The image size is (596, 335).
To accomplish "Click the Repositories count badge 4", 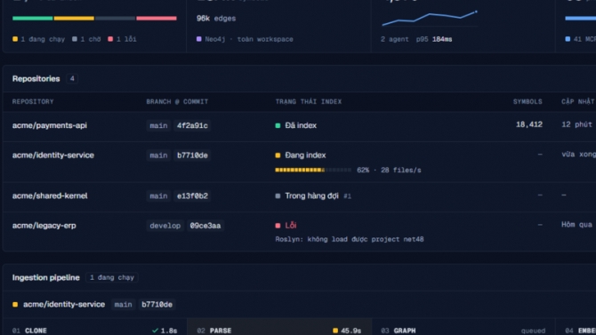I will 72,78.
